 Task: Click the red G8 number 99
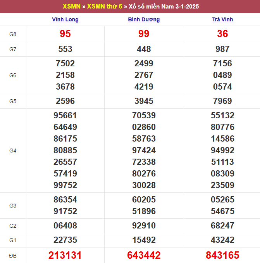pyautogui.click(x=144, y=34)
